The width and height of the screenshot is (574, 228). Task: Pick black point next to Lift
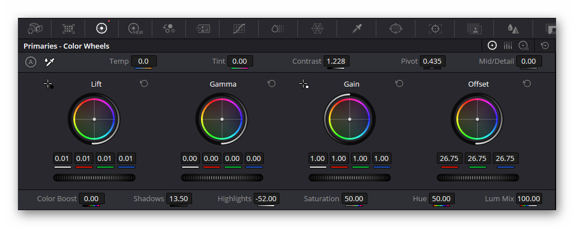pyautogui.click(x=48, y=84)
